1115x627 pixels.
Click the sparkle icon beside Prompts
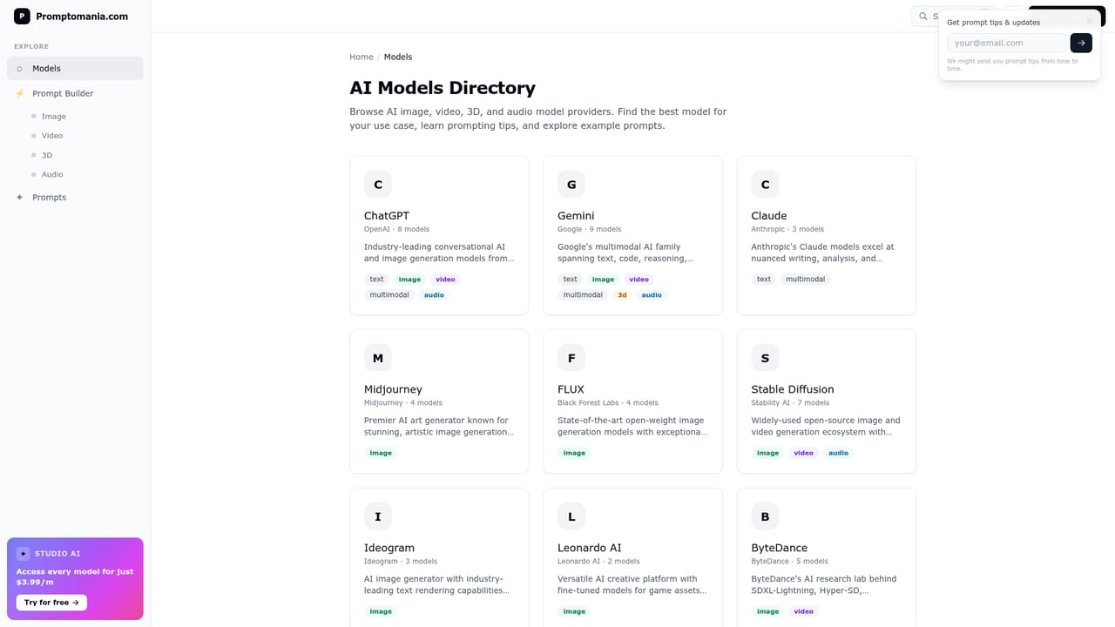pos(20,197)
